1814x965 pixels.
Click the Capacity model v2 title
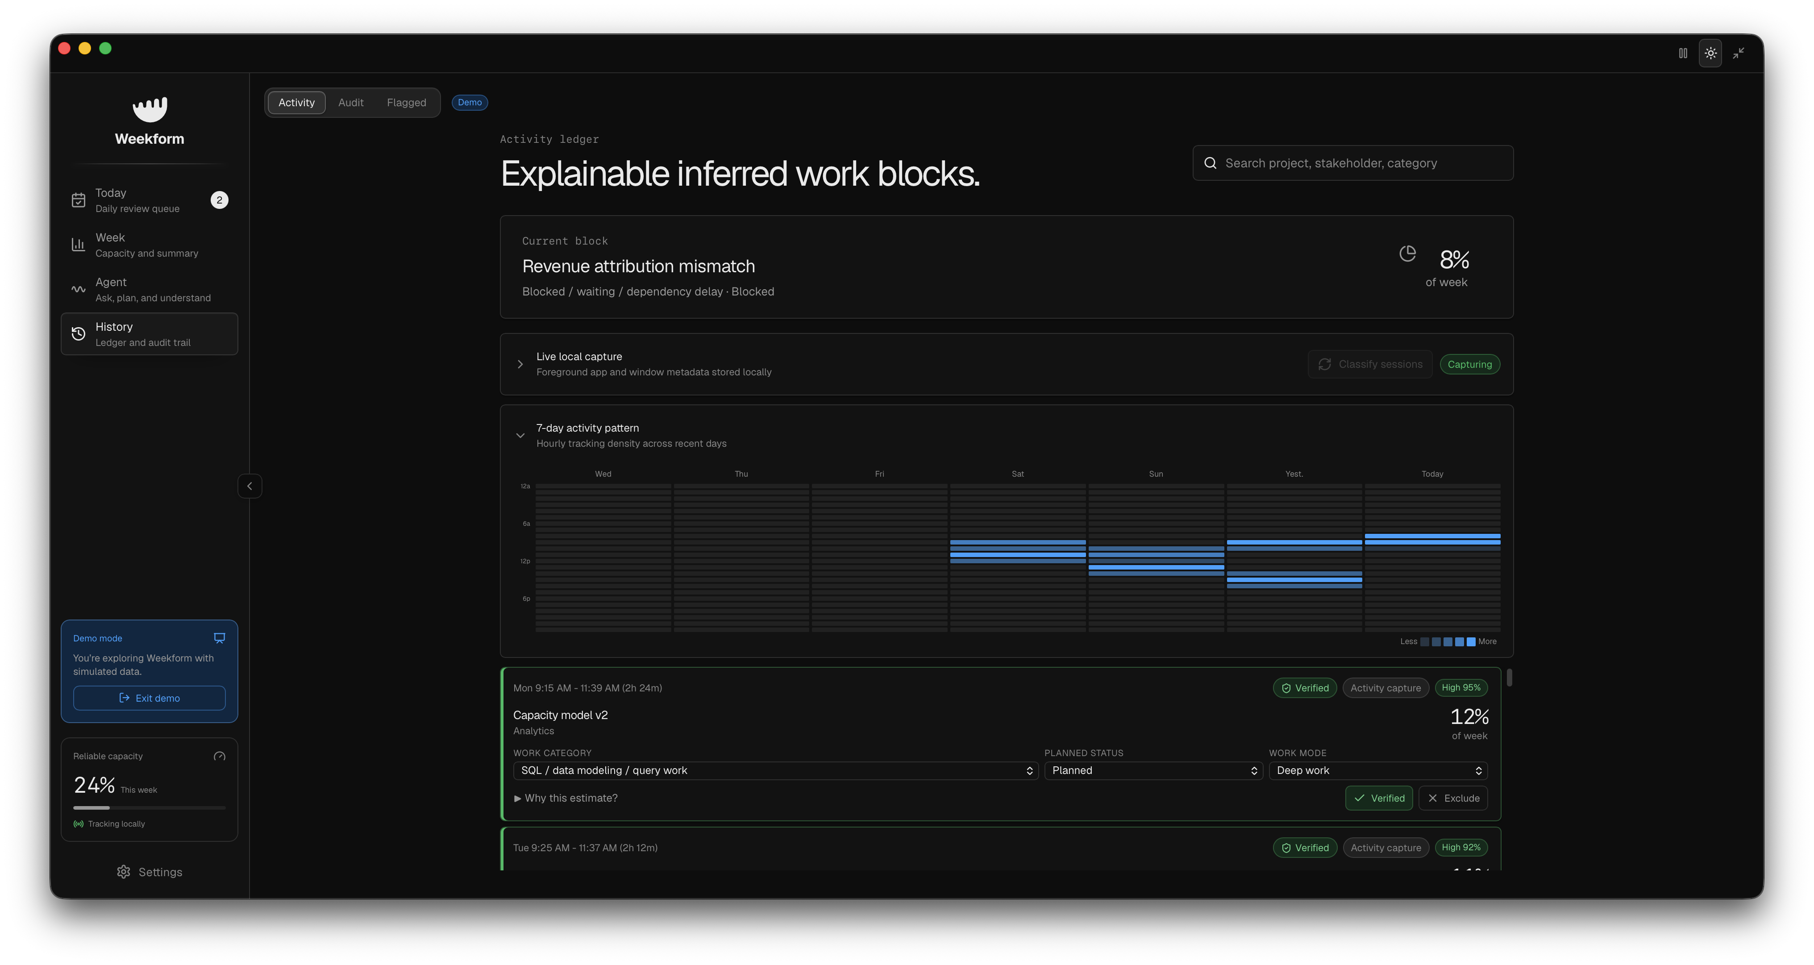click(x=560, y=715)
